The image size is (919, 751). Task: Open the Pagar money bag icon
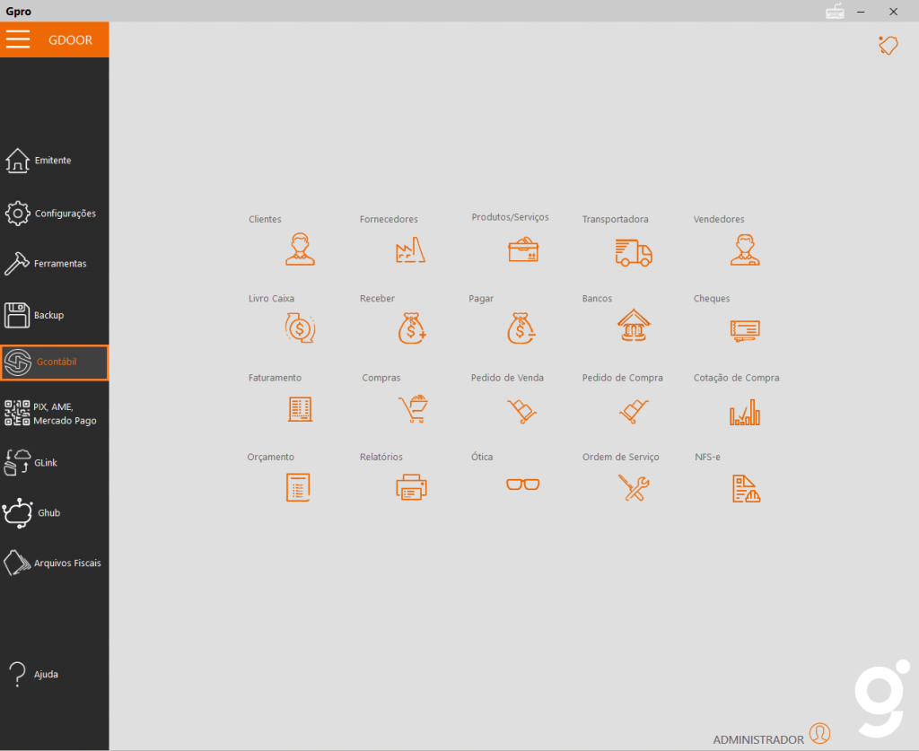521,328
